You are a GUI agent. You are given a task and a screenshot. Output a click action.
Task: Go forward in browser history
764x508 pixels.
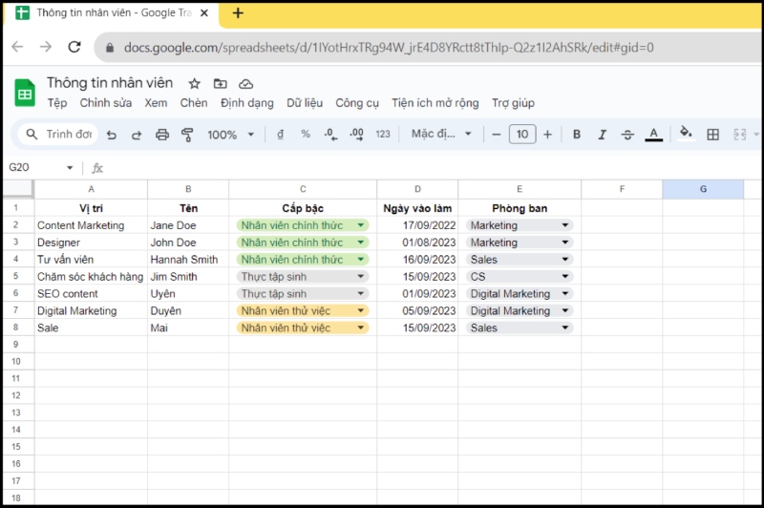46,47
